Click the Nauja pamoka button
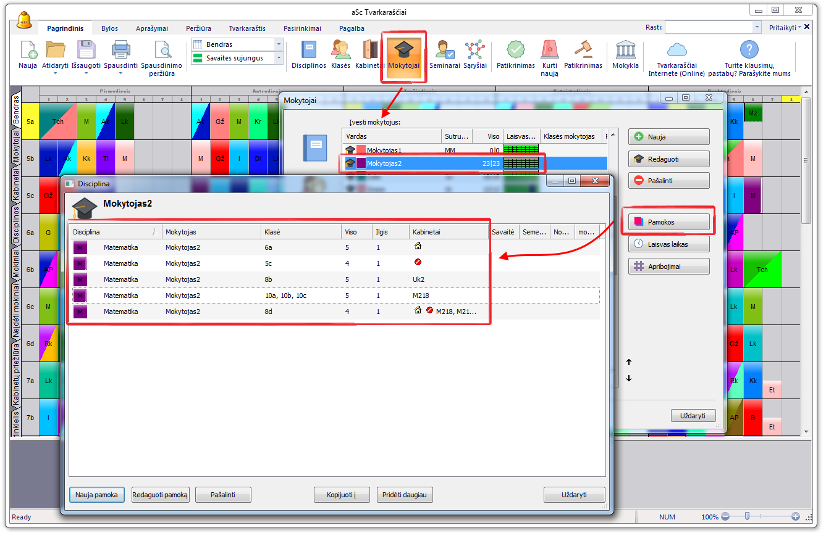The width and height of the screenshot is (826, 533). tap(96, 495)
